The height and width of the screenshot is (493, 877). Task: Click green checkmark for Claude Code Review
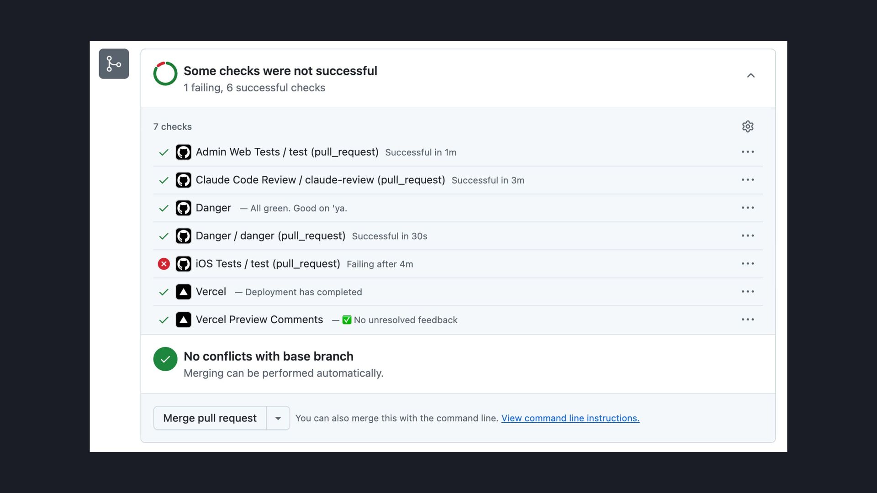164,180
